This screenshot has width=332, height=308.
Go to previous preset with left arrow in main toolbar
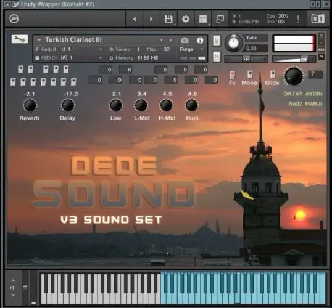(135, 19)
